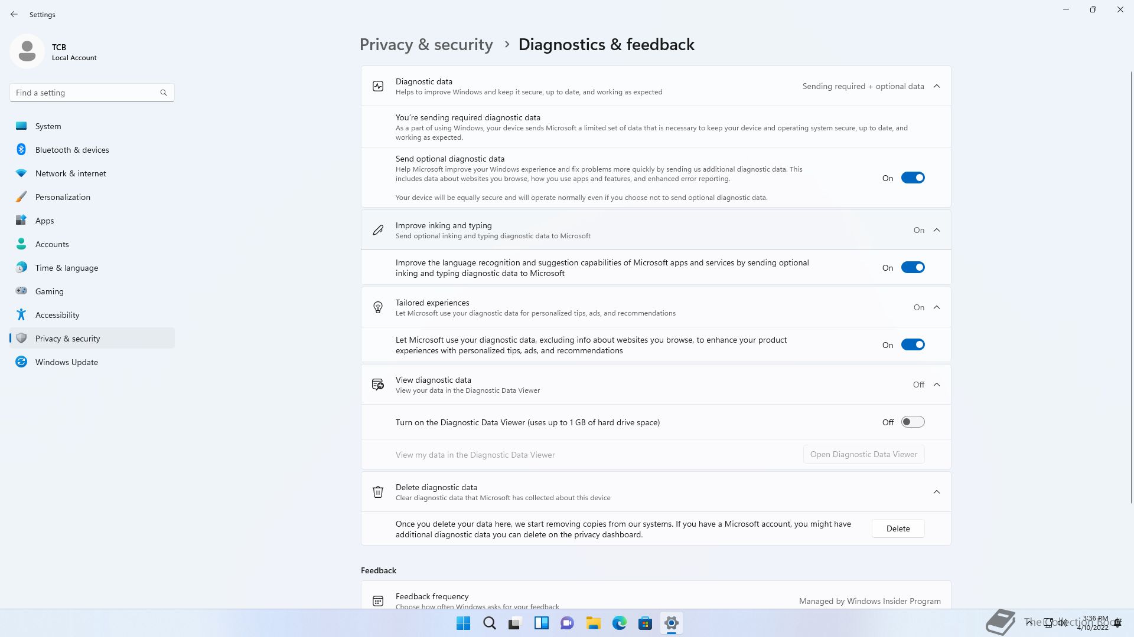Launch Microsoft Edge from taskbar
Viewport: 1134px width, 637px height.
(620, 623)
